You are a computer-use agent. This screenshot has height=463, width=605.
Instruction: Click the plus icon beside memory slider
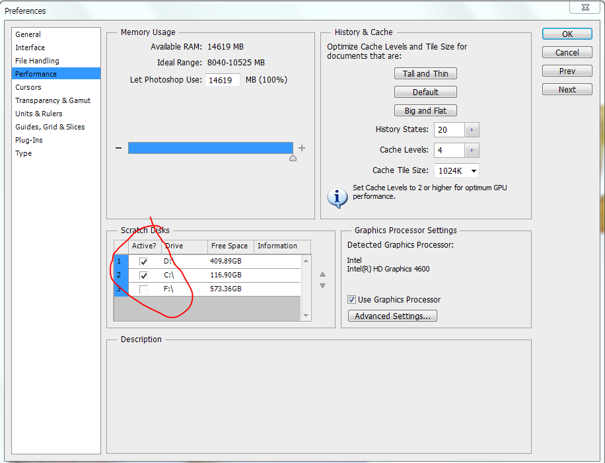click(302, 148)
